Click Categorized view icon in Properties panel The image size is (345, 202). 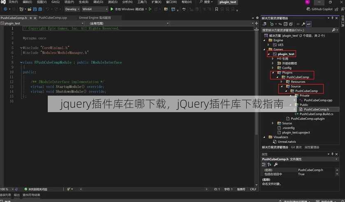264,164
